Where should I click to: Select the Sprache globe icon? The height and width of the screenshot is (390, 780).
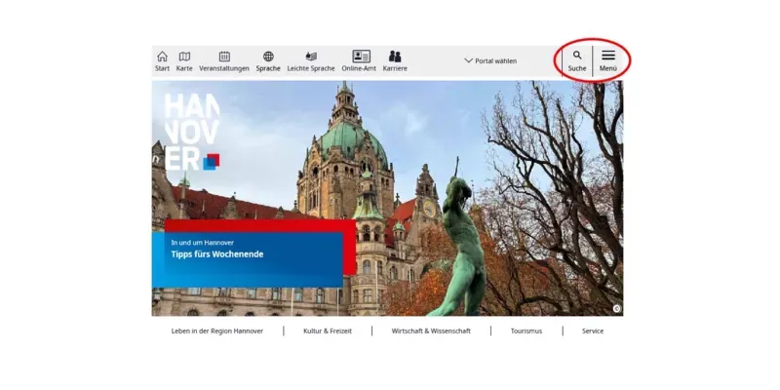[x=268, y=57]
